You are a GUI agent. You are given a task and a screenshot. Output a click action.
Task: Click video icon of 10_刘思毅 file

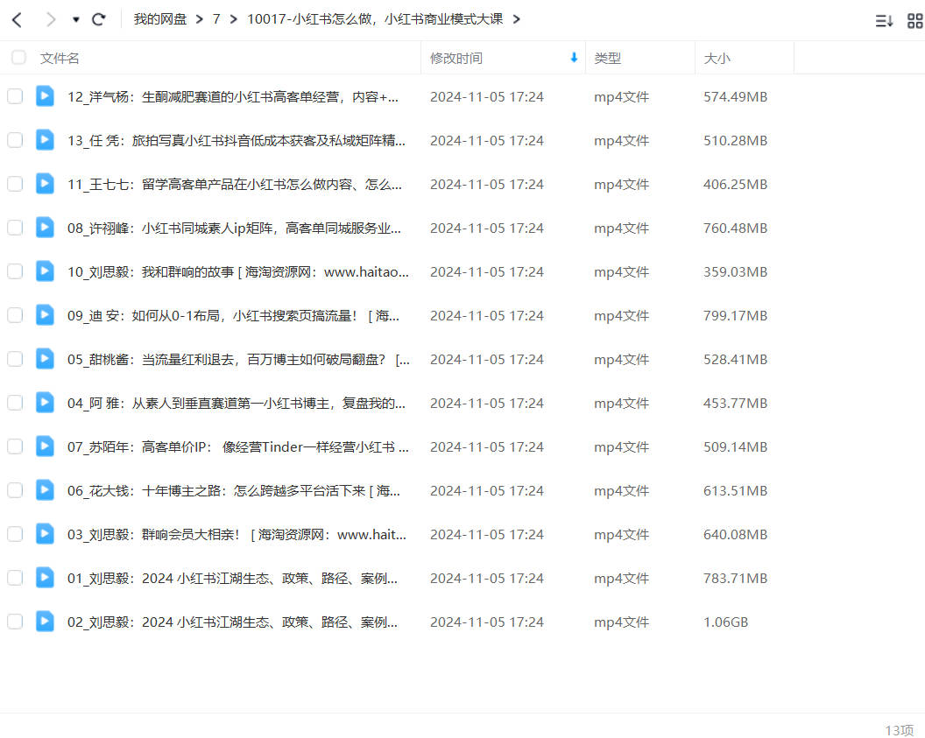click(45, 271)
